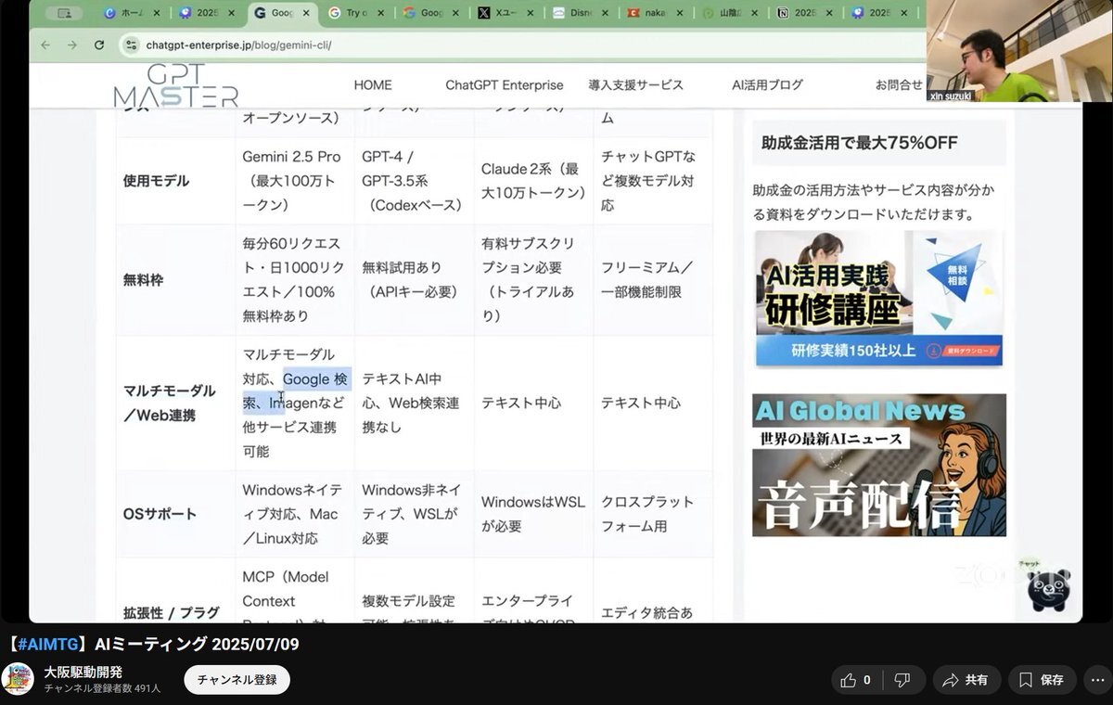Reload the page with refresh icon
This screenshot has width=1113, height=705.
pos(99,45)
